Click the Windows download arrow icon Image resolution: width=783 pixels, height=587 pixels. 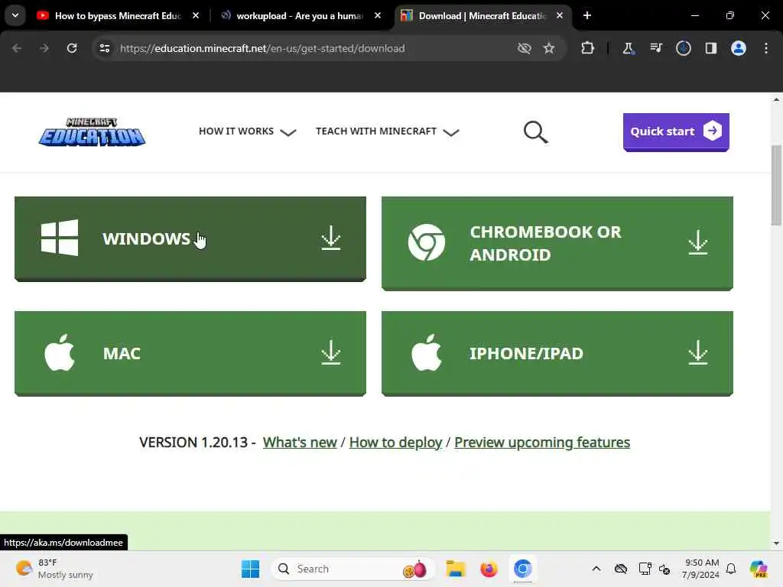point(330,238)
